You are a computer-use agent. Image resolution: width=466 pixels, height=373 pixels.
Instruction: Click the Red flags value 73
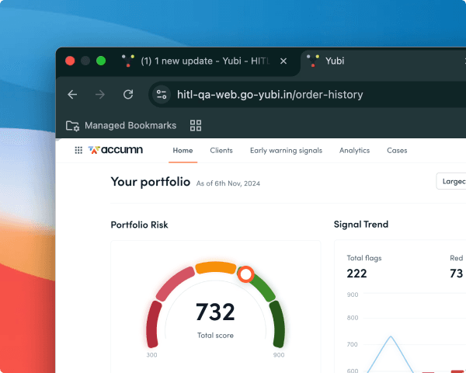point(457,274)
